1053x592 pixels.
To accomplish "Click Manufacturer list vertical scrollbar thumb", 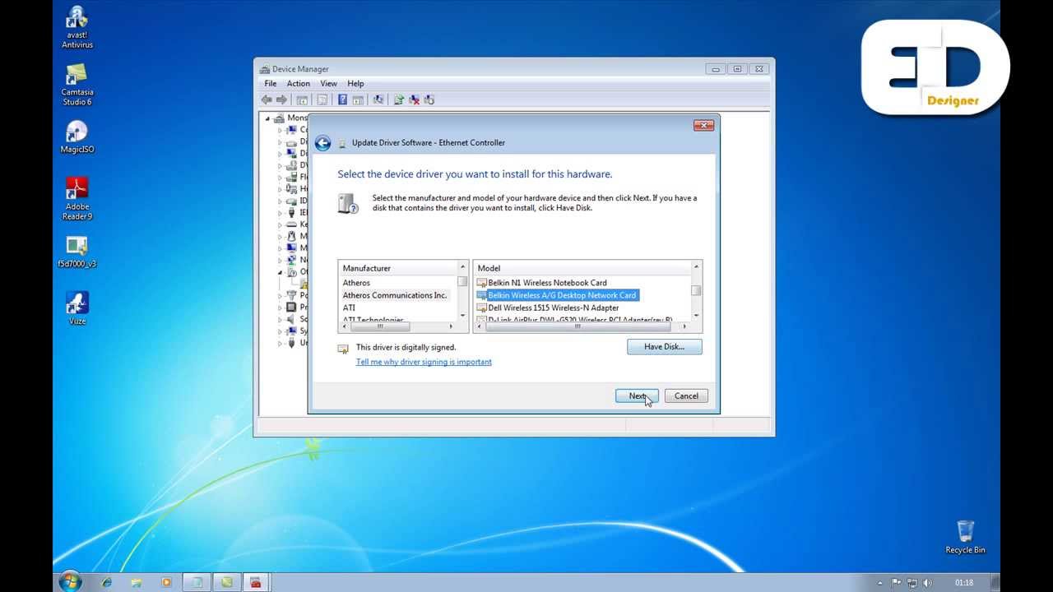I will [462, 282].
